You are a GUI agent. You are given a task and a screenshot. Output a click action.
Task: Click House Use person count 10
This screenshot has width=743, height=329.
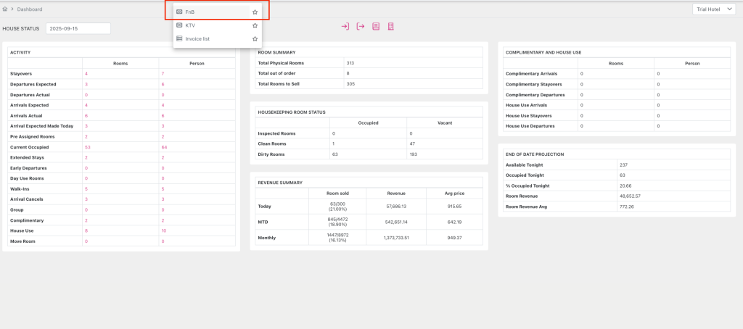pos(164,230)
